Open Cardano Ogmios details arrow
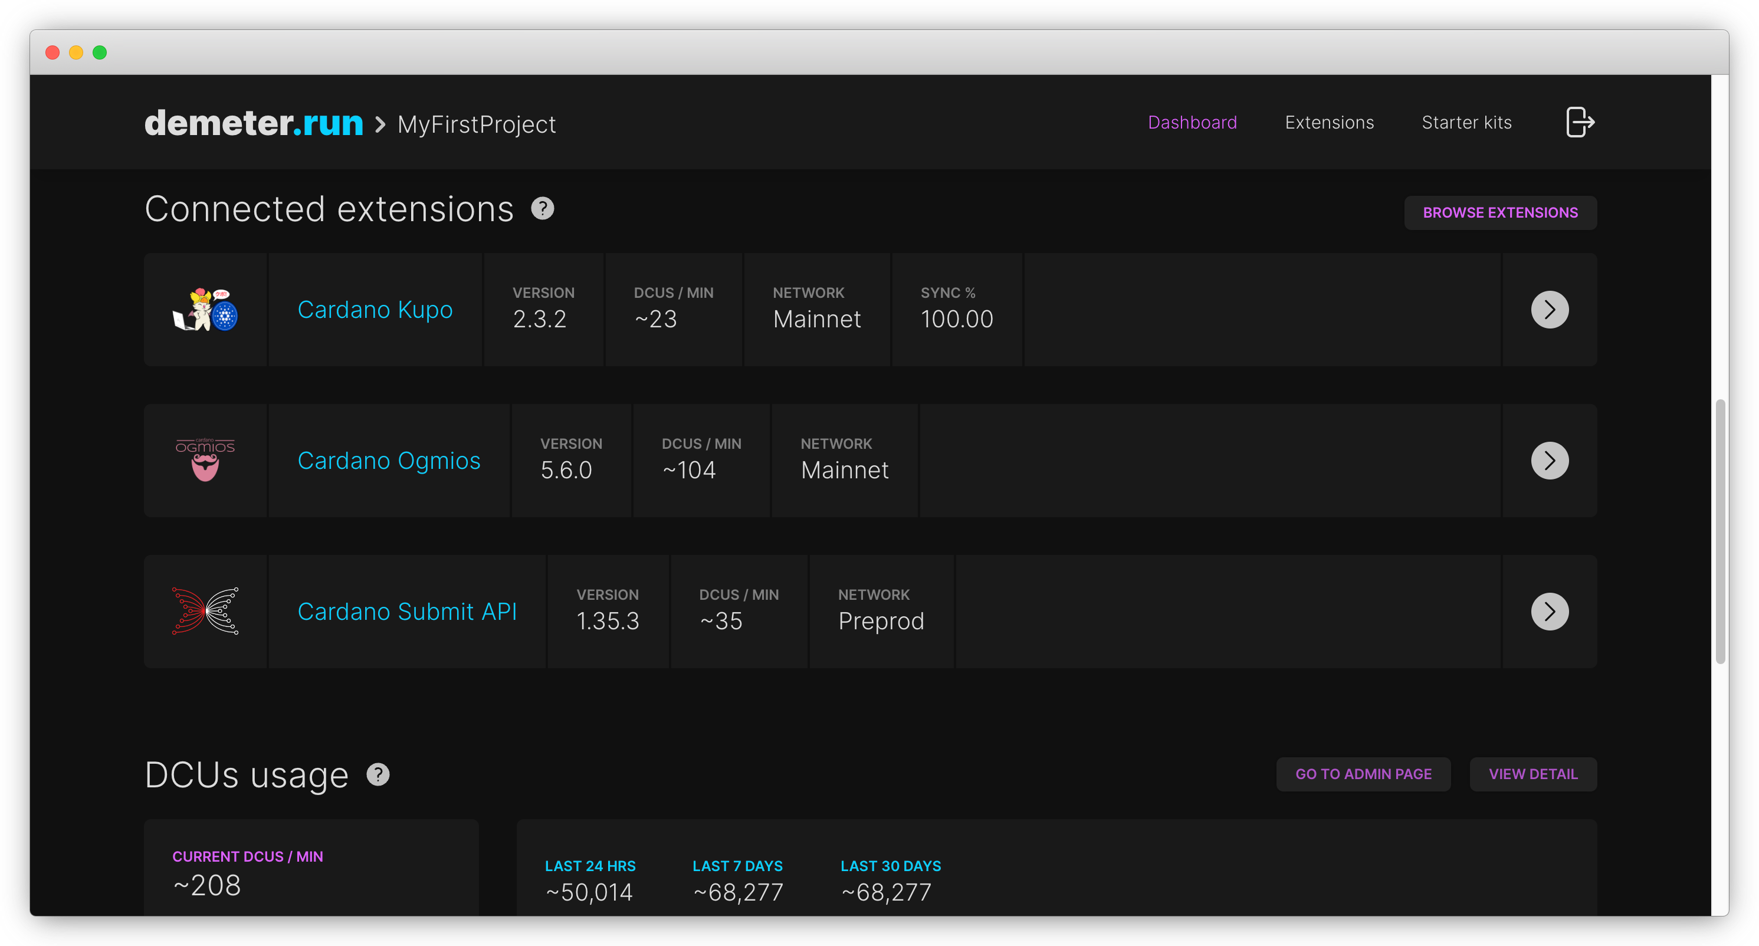The height and width of the screenshot is (946, 1759). [1550, 461]
